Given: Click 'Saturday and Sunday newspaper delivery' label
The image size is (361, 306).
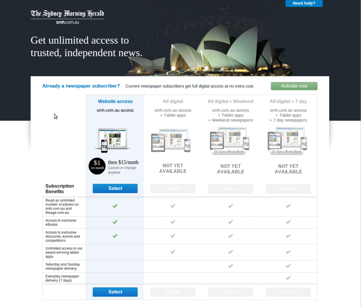Looking at the screenshot, I should (x=63, y=266).
